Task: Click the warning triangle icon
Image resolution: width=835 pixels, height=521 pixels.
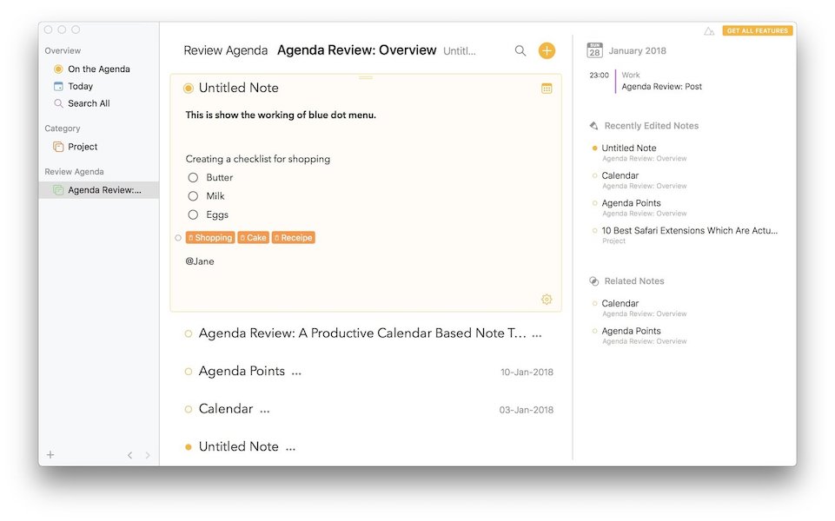Action: click(x=709, y=31)
